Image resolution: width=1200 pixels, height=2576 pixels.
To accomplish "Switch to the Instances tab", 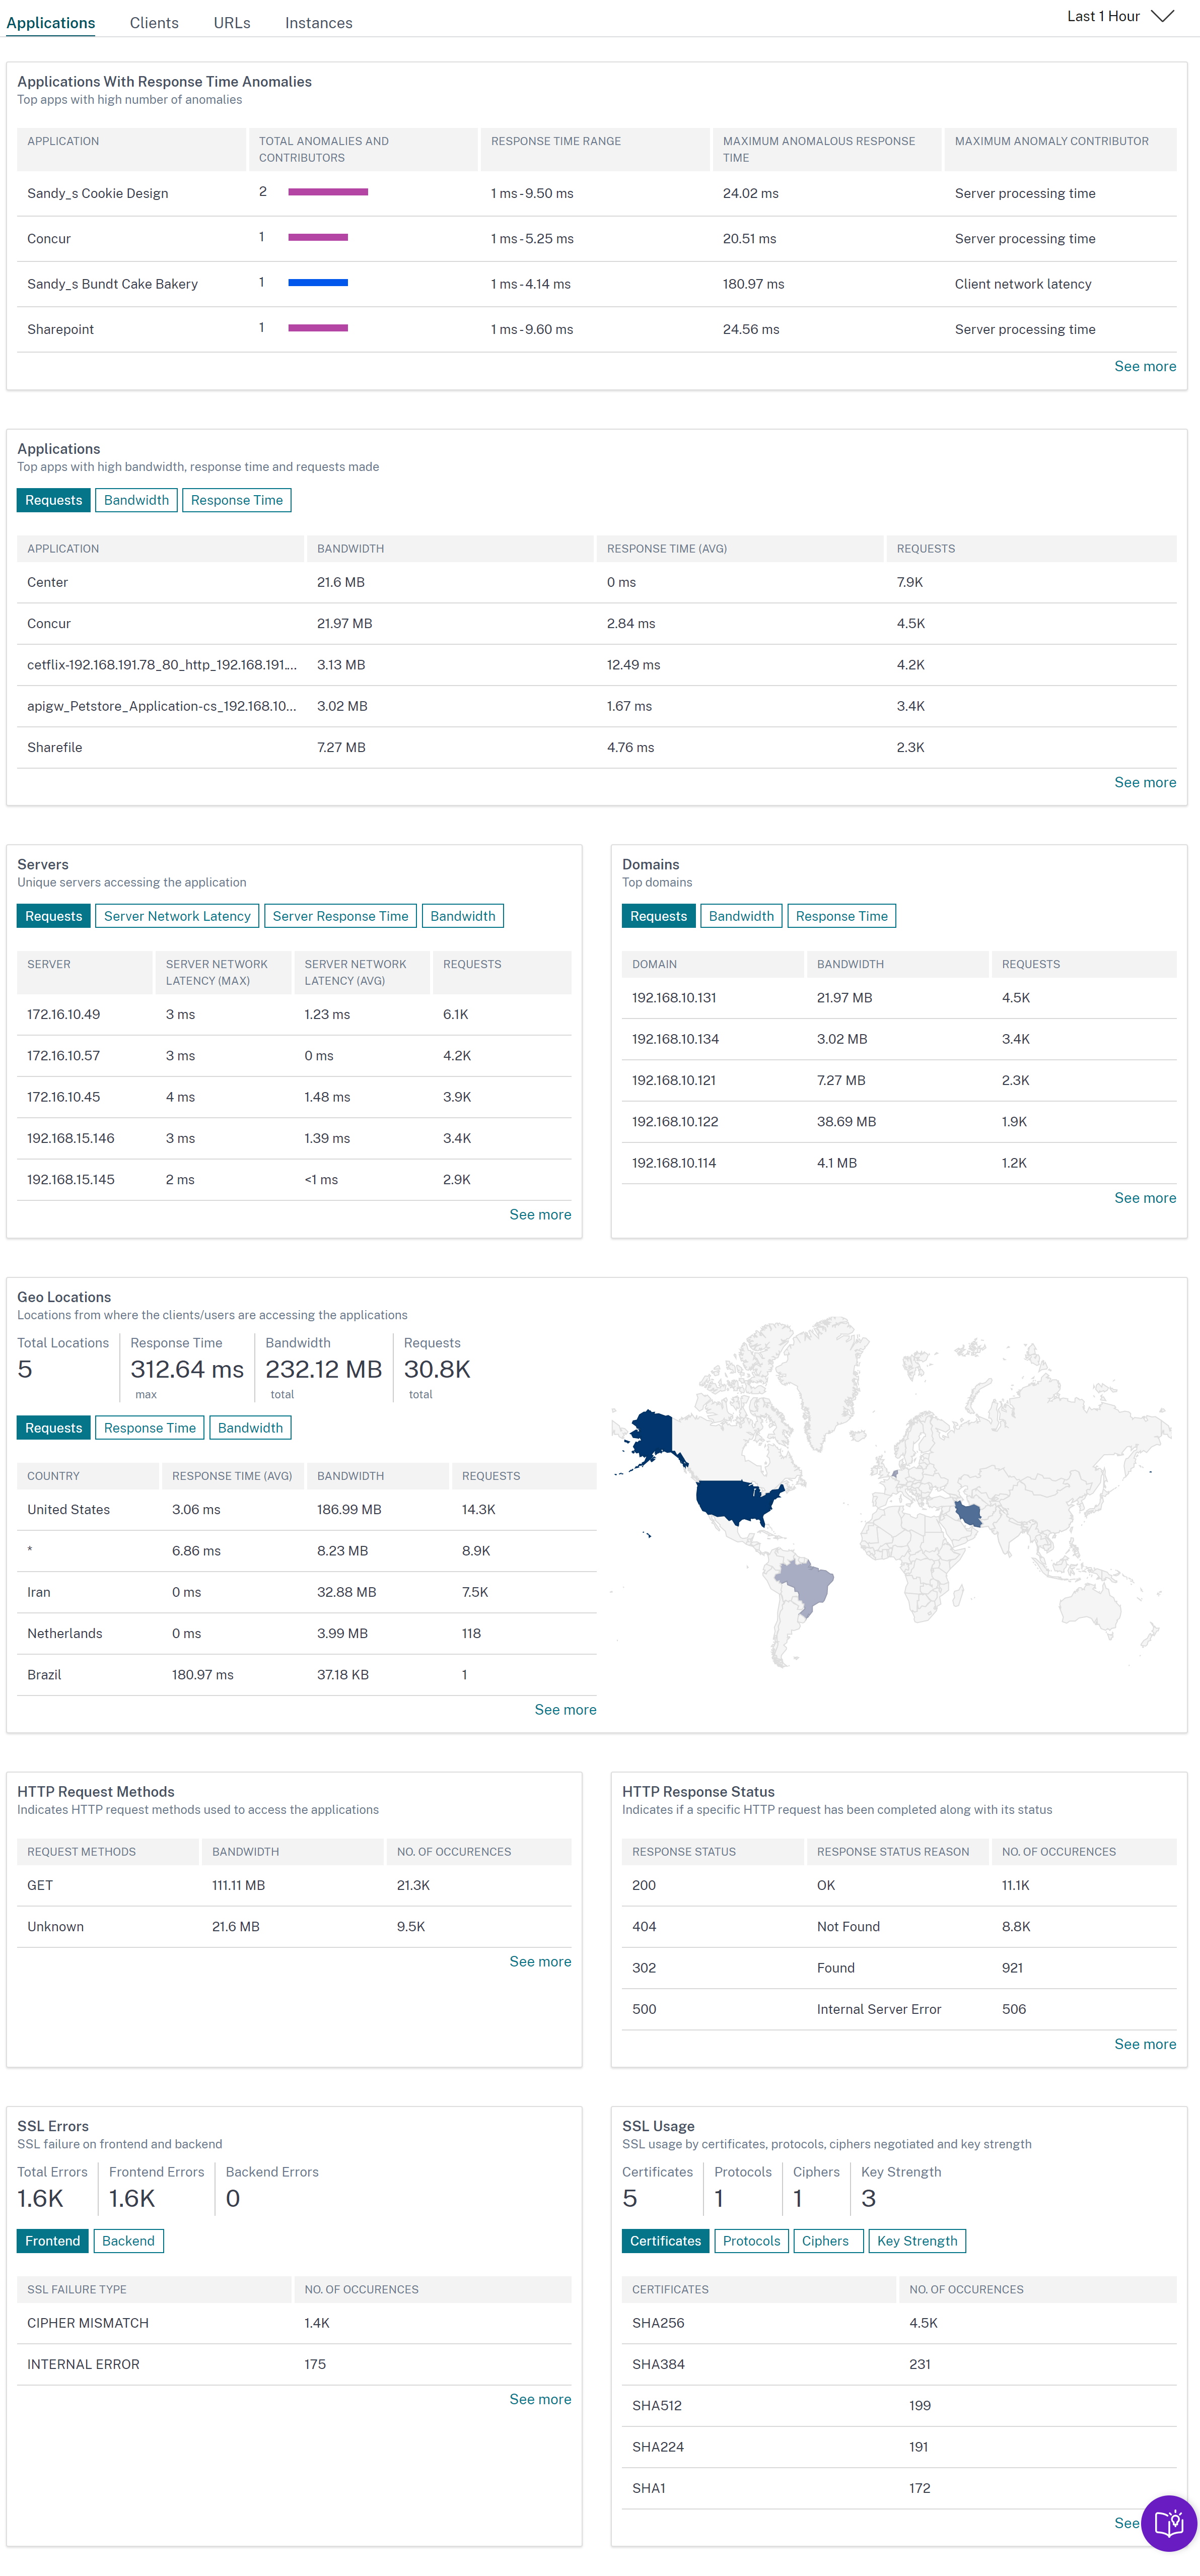I will click(x=318, y=23).
